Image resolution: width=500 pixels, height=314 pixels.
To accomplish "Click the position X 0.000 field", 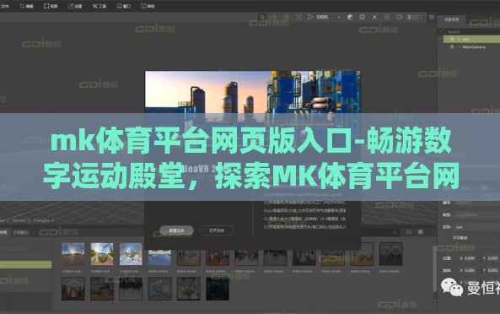I will pyautogui.click(x=470, y=258).
